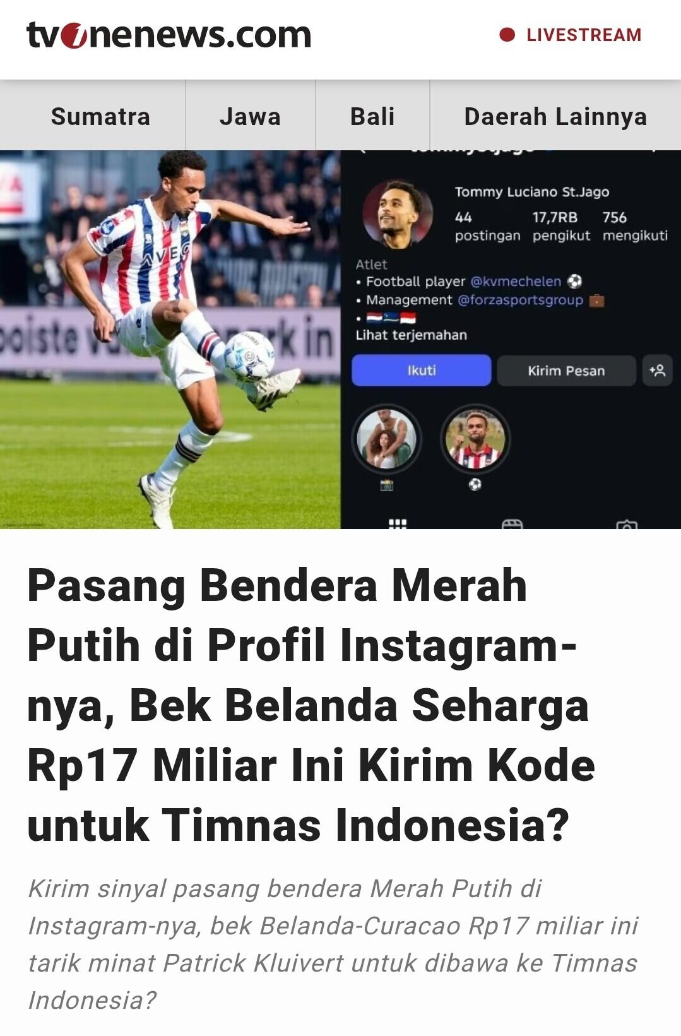Tap the red Livestream dot icon
681x1036 pixels.
(x=507, y=35)
